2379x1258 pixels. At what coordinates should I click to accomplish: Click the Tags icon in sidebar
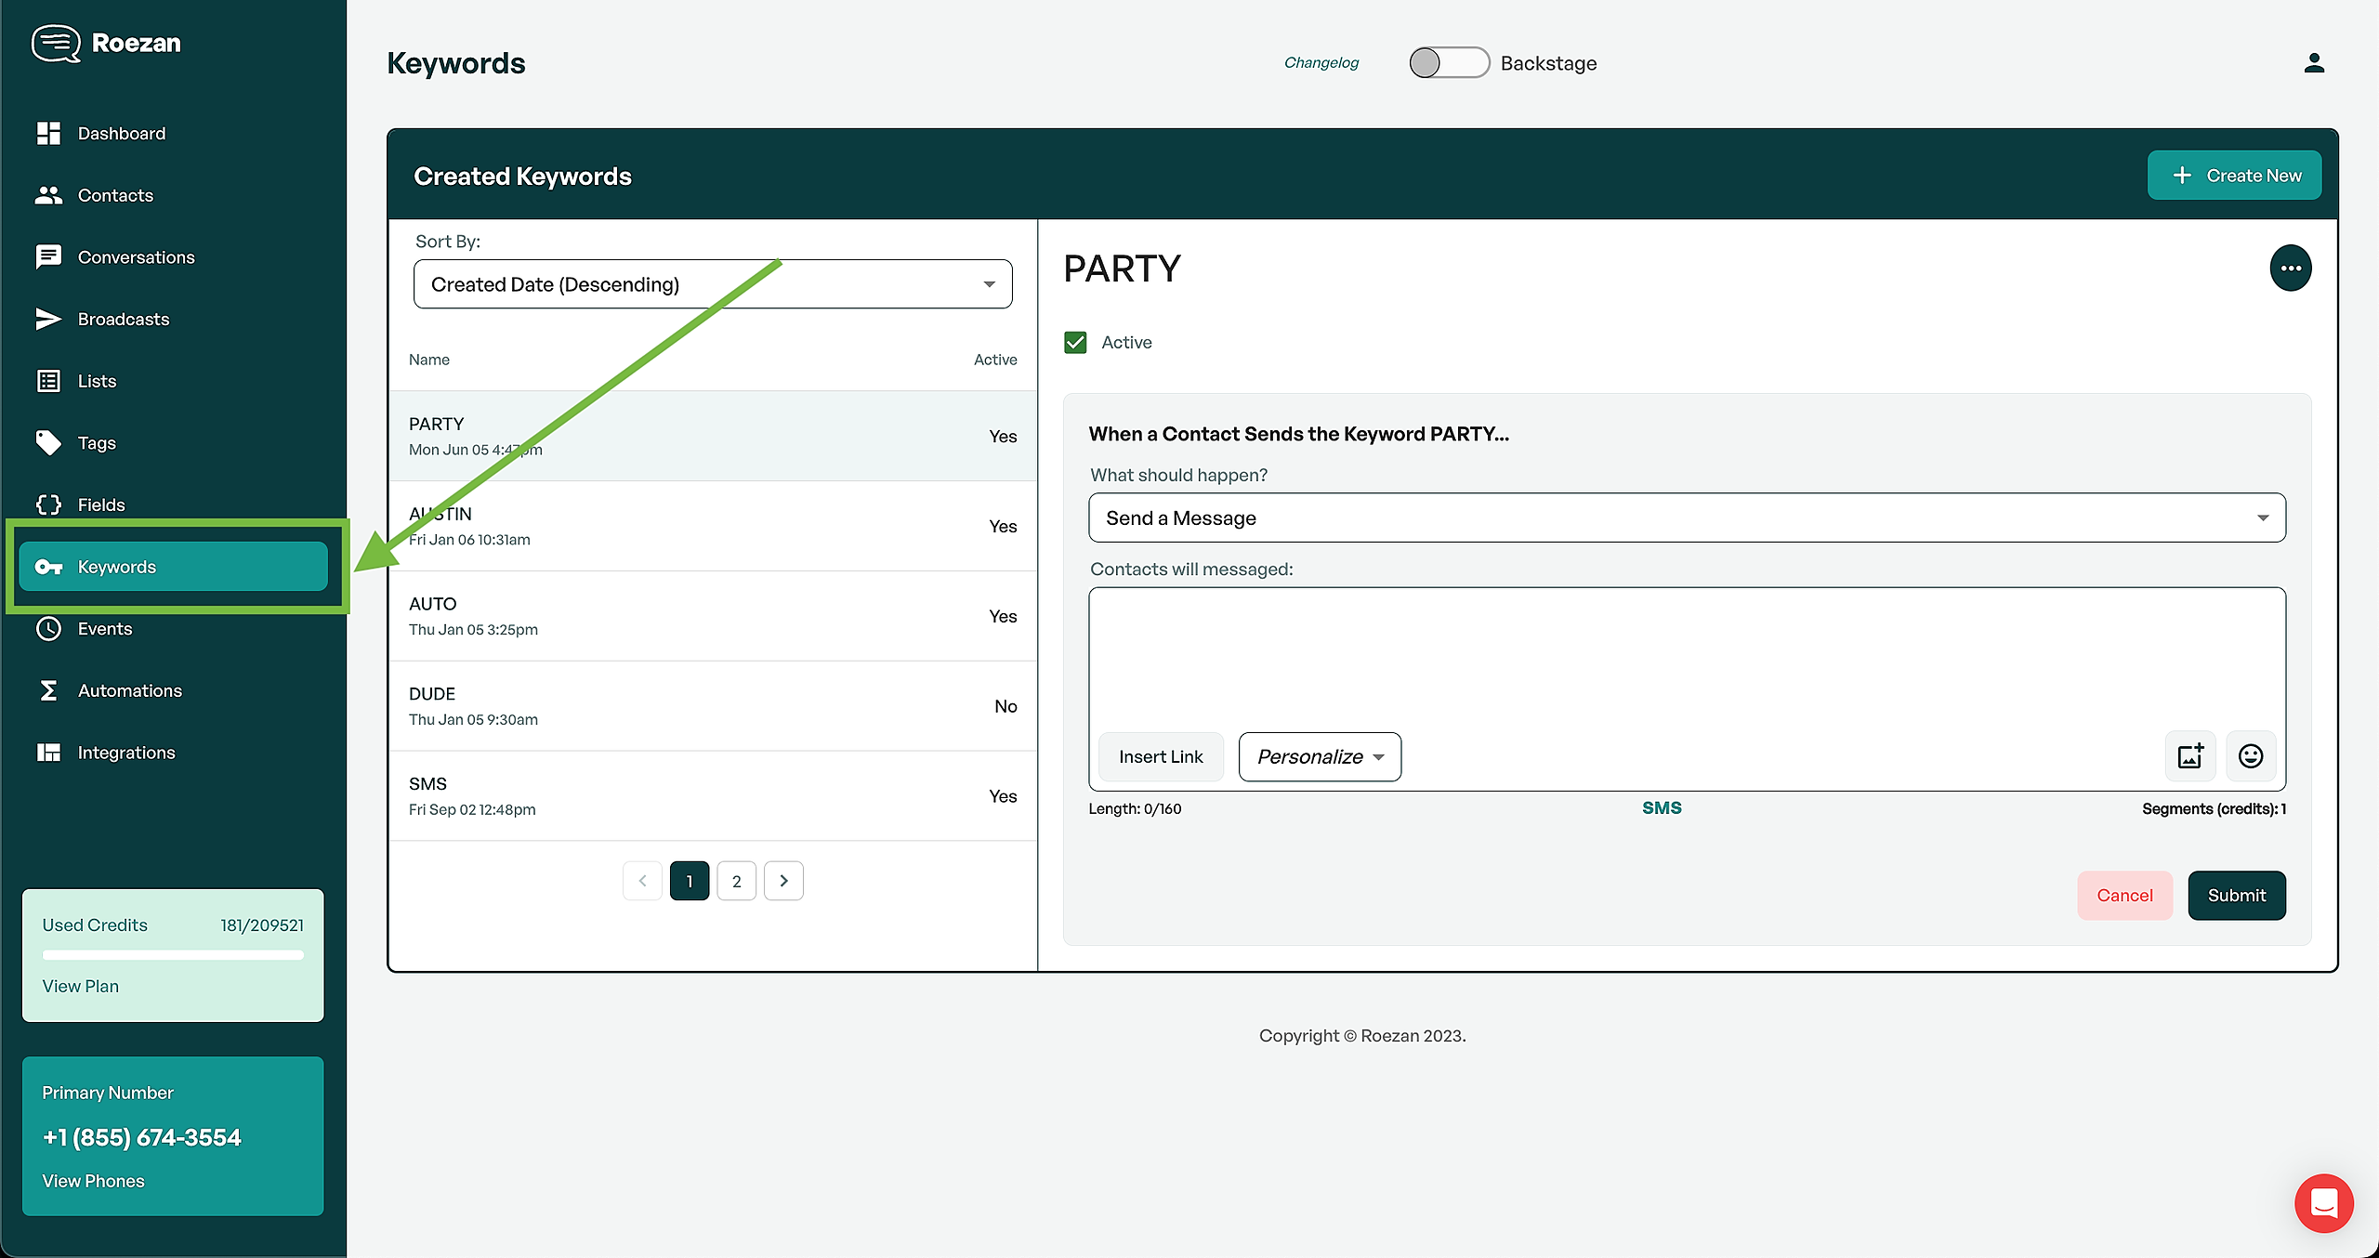(48, 443)
